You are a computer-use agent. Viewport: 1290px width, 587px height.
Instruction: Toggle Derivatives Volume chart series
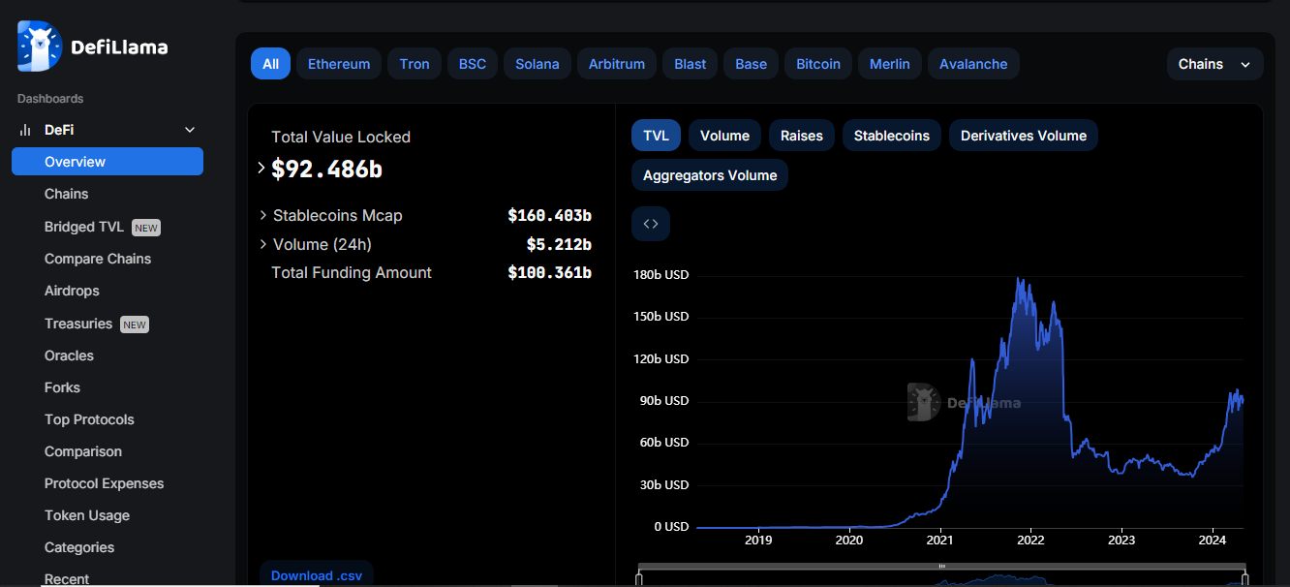coord(1024,136)
